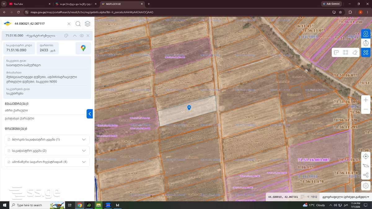Expand ბლოკის საკადასტრო გეგმა (1) documents
The image size is (372, 209).
point(47,139)
